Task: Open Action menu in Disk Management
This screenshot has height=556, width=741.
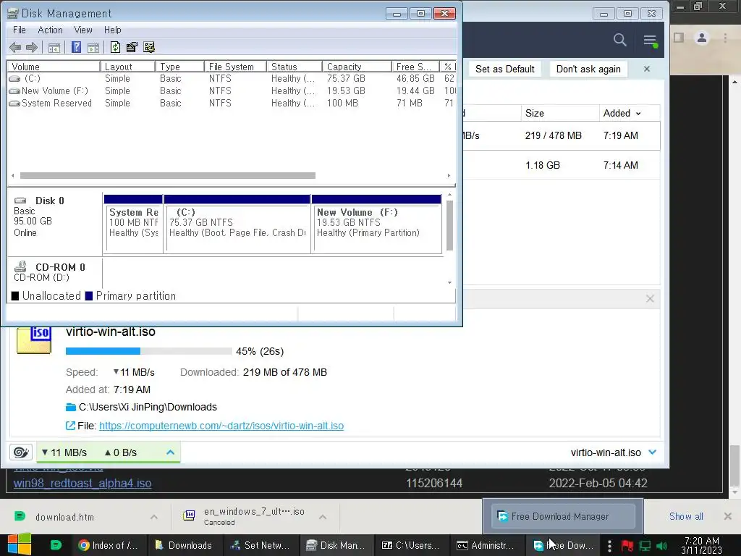Action: point(50,30)
